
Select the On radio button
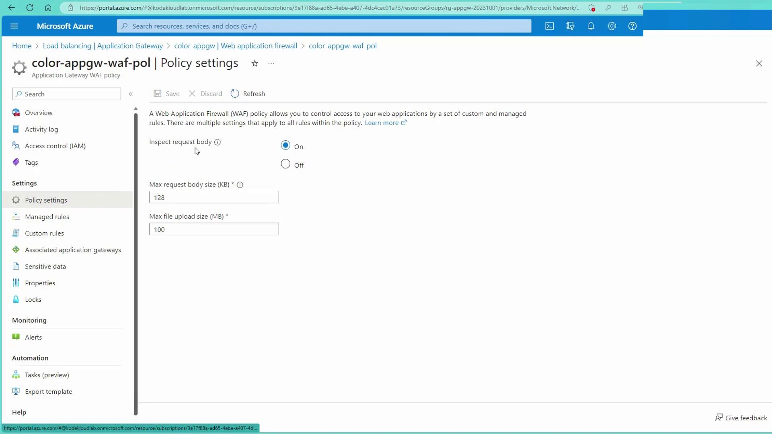pos(285,145)
